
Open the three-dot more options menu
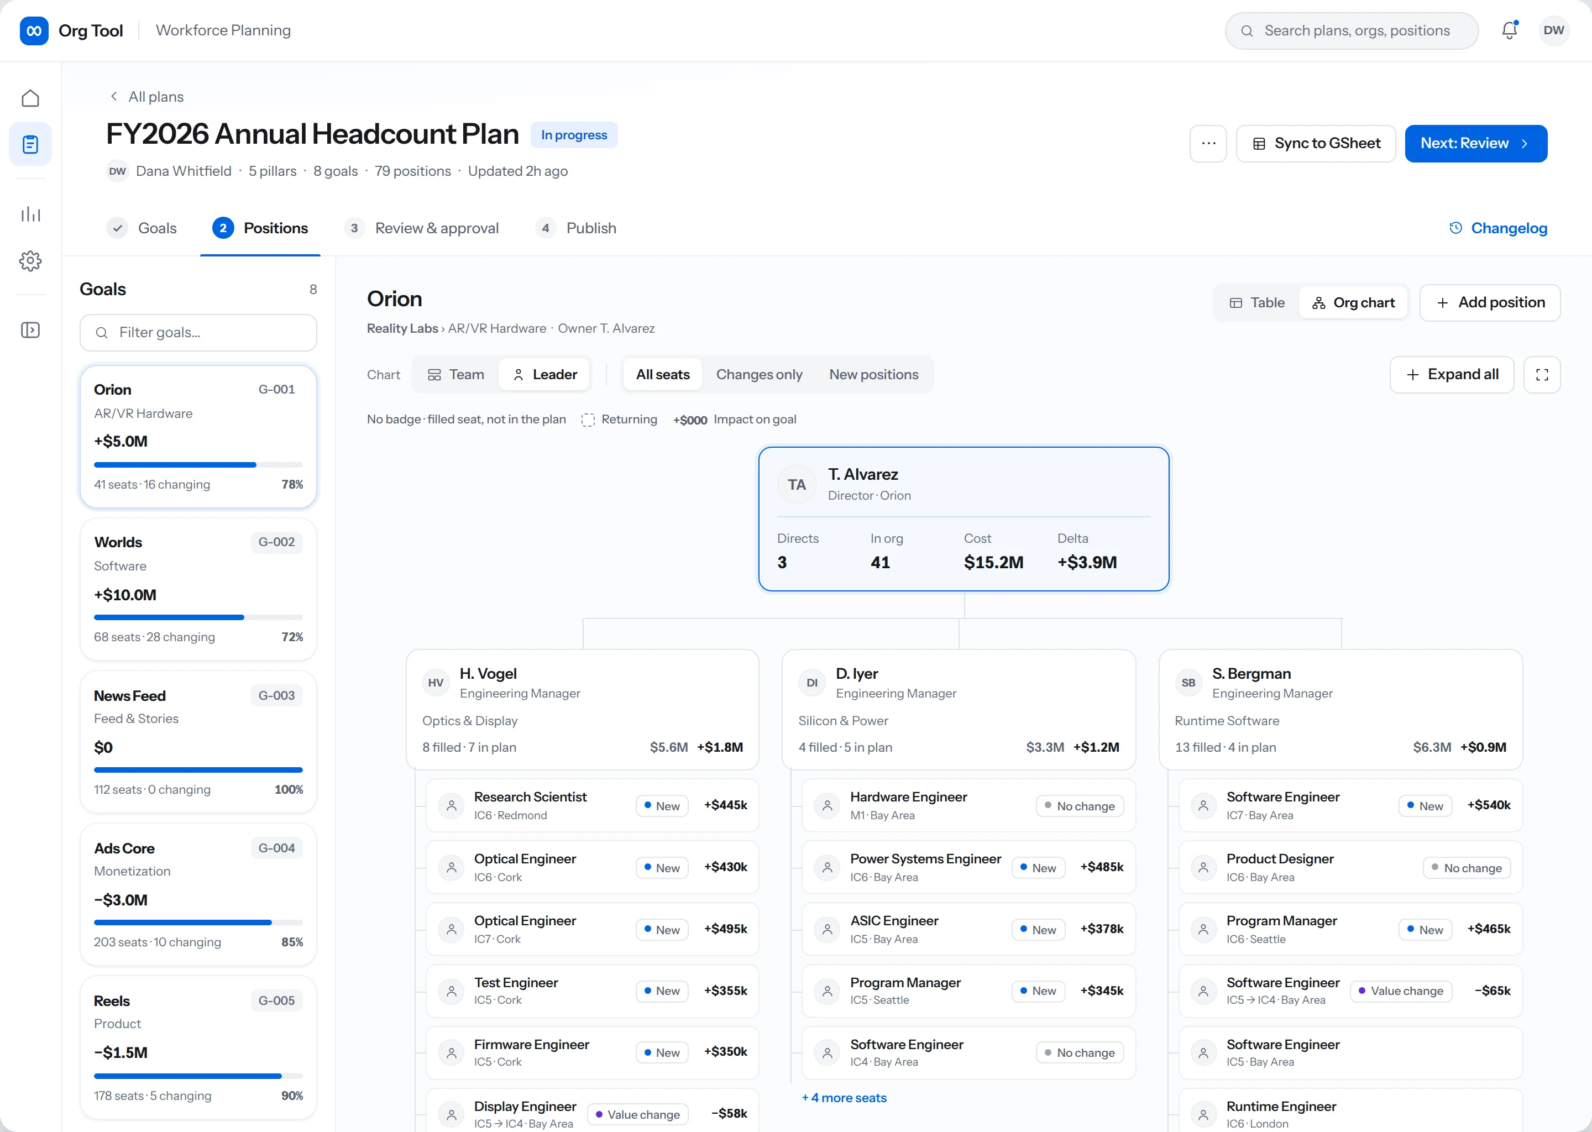(x=1208, y=144)
